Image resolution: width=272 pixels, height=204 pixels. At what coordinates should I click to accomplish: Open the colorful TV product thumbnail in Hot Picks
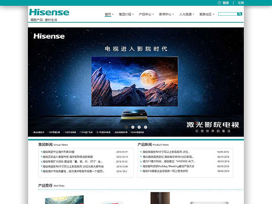coord(64,200)
